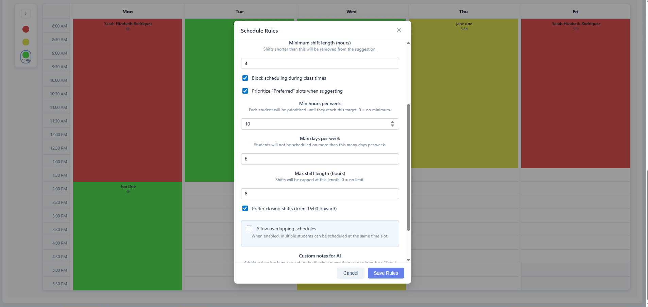Decrease Min hours per week stepper
The image size is (648, 307).
pyautogui.click(x=392, y=126)
